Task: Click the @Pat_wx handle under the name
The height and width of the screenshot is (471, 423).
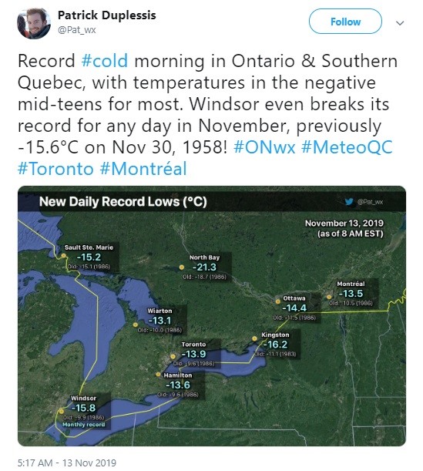Action: click(76, 30)
